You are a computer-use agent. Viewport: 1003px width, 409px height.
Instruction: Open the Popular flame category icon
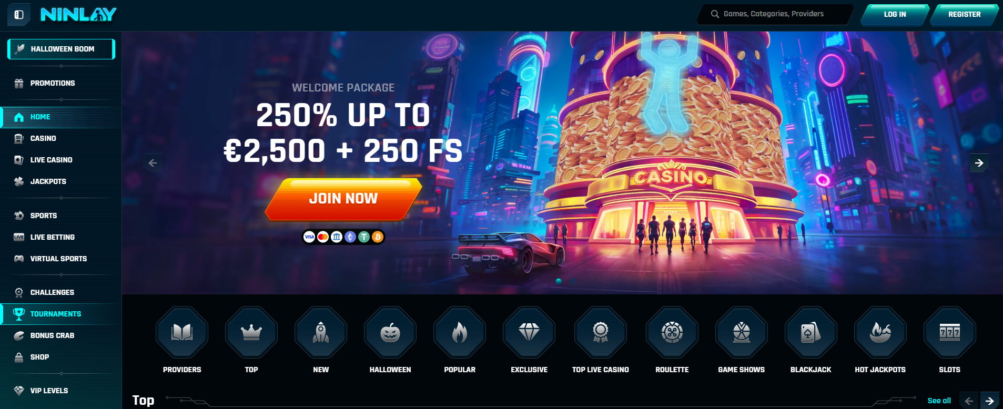460,332
